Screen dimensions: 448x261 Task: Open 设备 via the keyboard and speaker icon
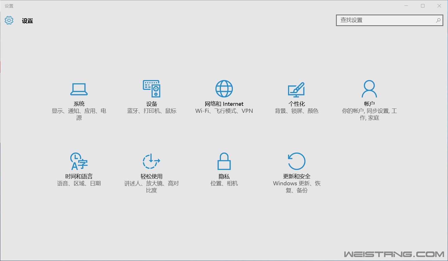pyautogui.click(x=152, y=89)
